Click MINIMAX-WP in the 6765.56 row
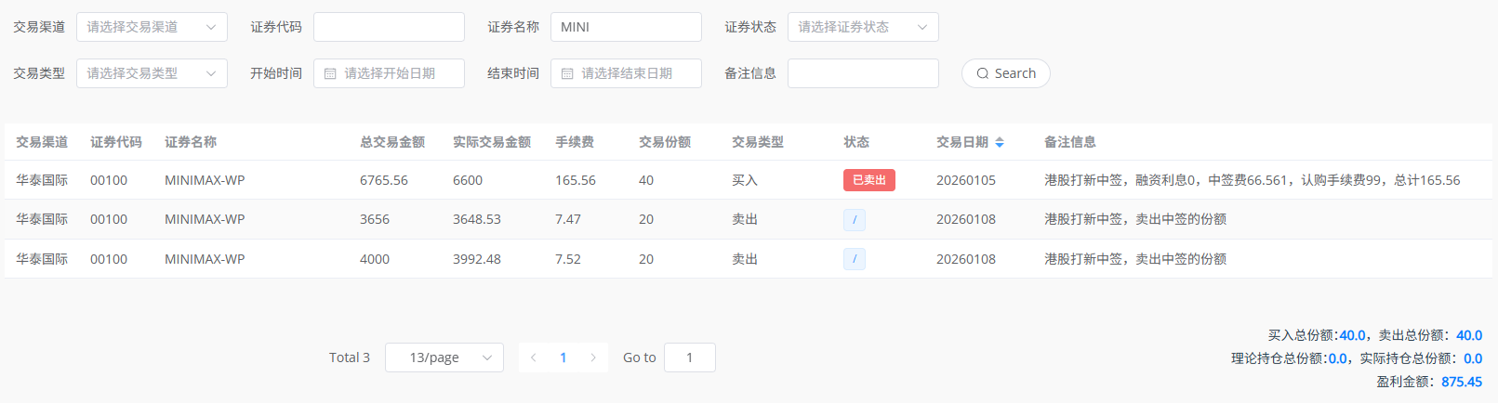The height and width of the screenshot is (403, 1498). [x=205, y=180]
